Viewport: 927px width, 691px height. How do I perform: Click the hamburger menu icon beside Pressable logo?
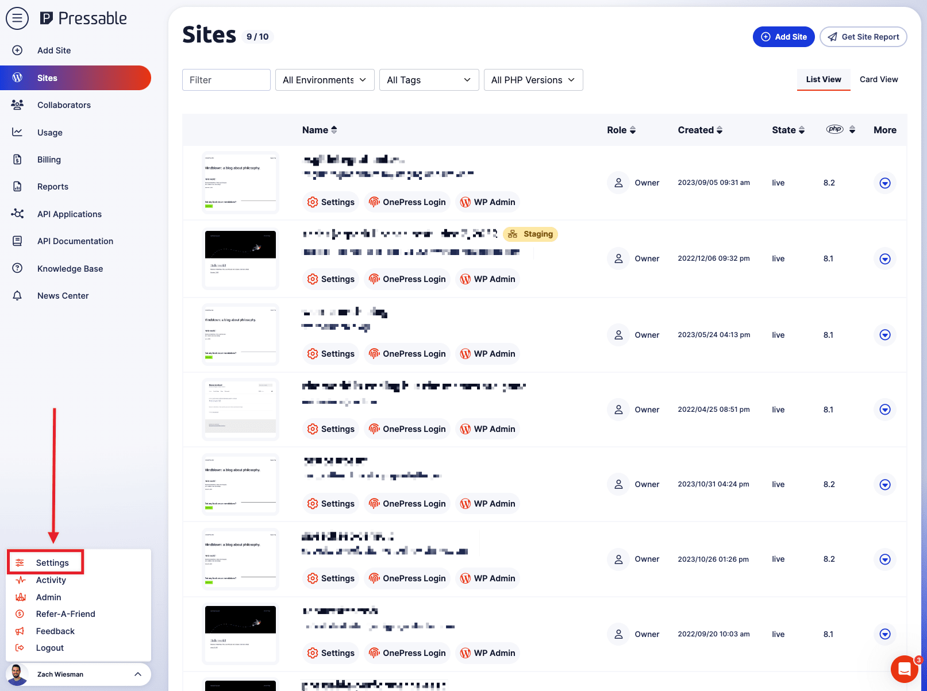(17, 18)
